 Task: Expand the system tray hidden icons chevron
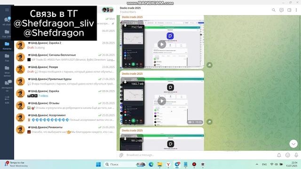click(x=257, y=164)
